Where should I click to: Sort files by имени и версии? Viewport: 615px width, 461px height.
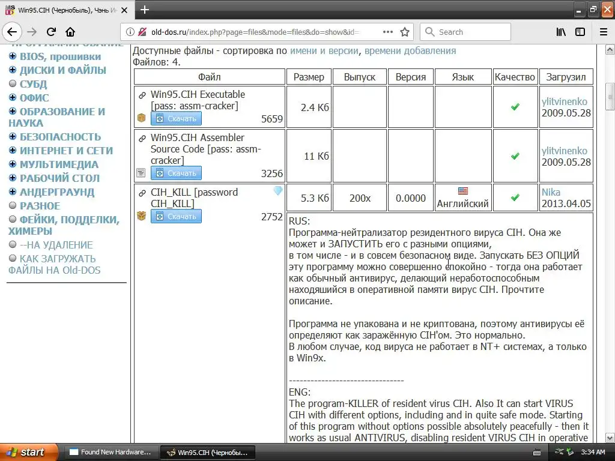pos(324,50)
